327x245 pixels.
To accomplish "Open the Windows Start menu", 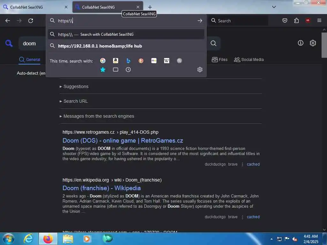I will (8, 239).
